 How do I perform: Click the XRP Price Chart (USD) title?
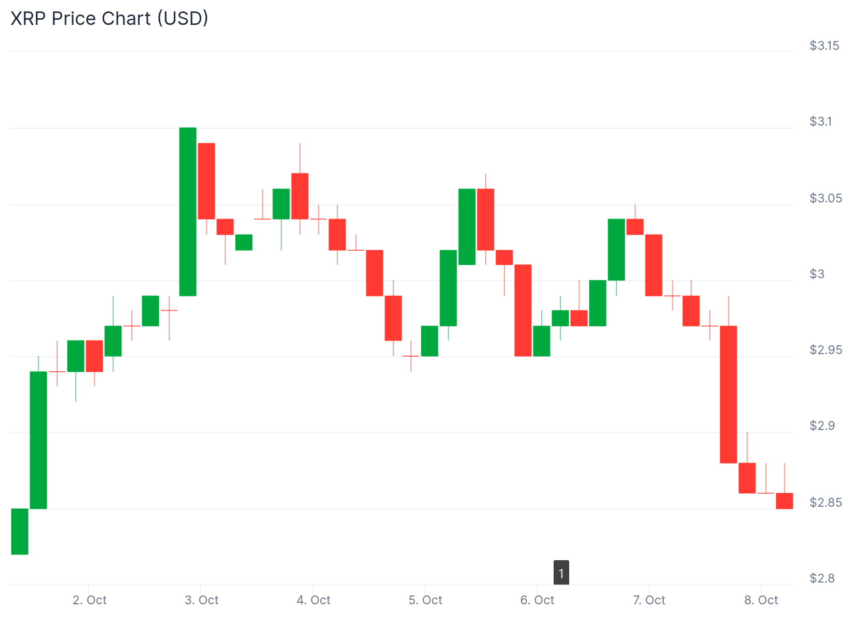(x=109, y=19)
